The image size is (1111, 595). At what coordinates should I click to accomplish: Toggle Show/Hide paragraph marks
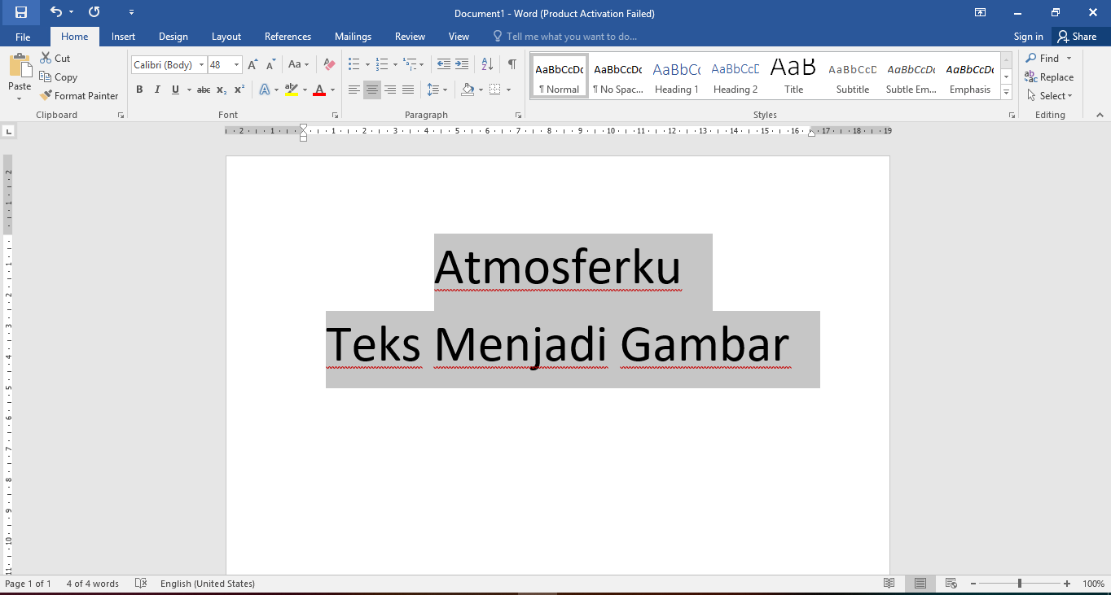pos(512,64)
